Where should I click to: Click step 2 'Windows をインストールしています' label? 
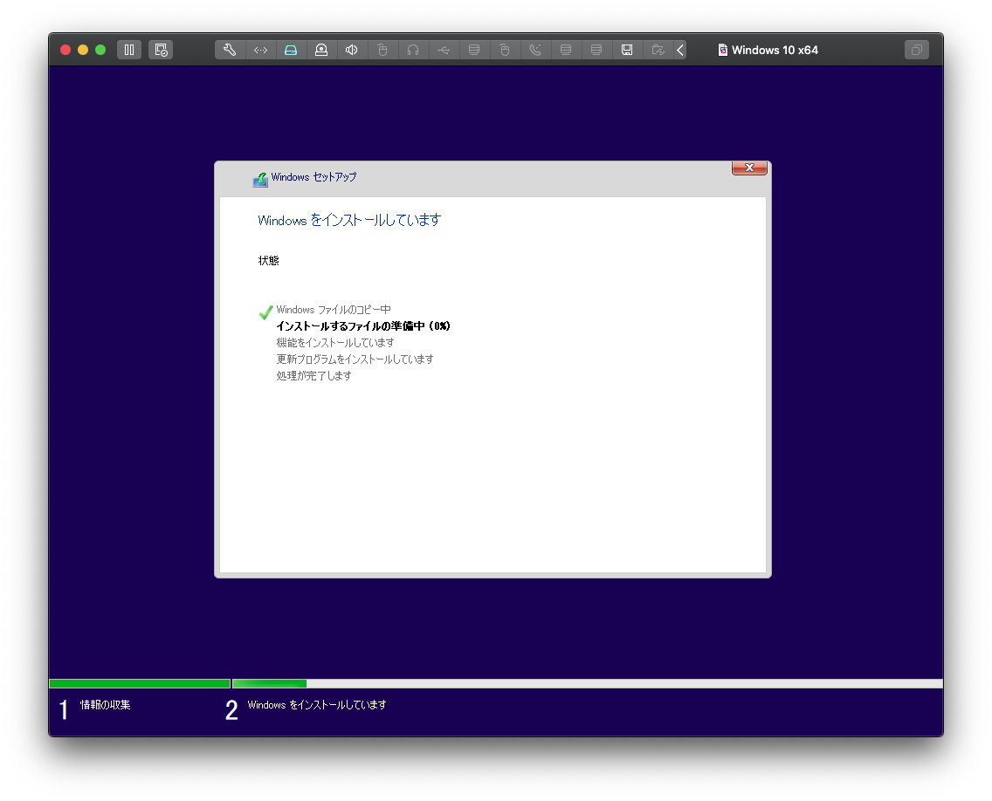click(317, 705)
